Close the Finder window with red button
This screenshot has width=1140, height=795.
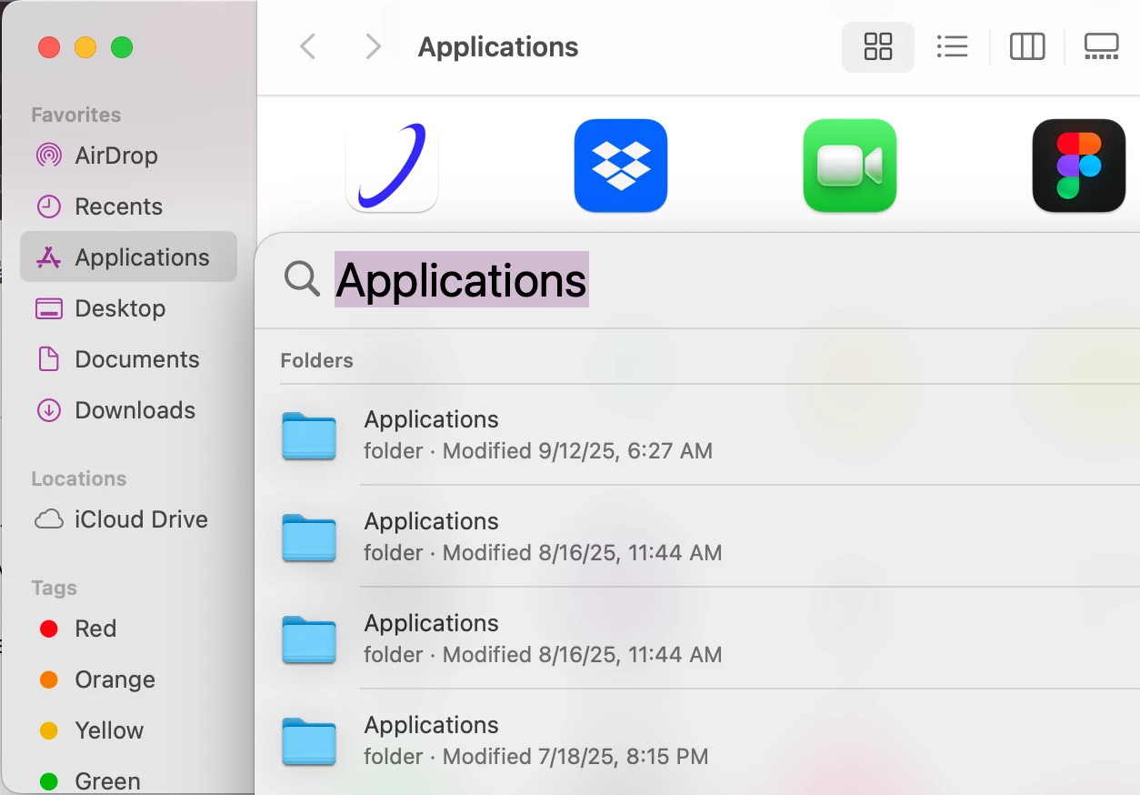click(49, 47)
